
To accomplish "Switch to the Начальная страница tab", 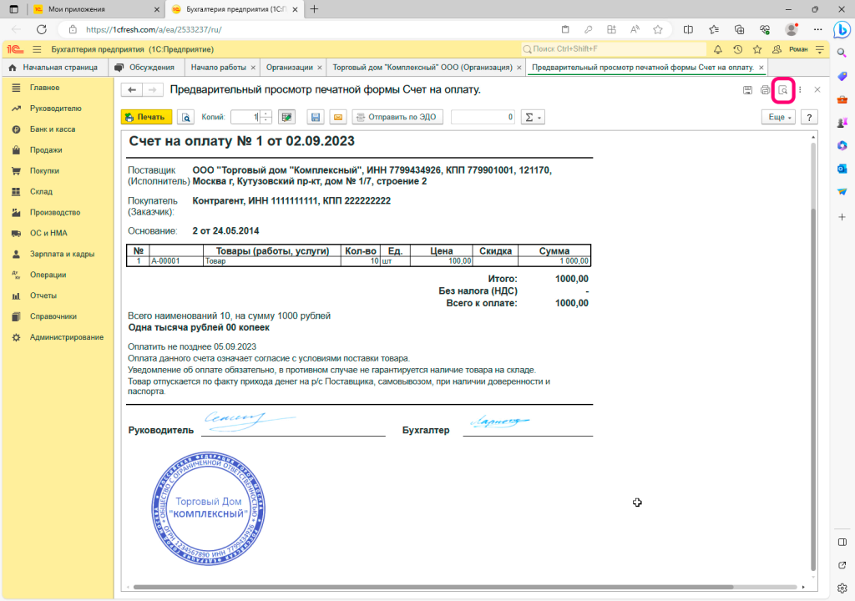I will 53,68.
